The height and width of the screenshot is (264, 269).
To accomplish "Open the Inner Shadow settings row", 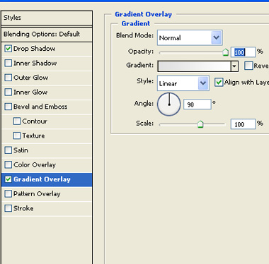I will [x=47, y=64].
